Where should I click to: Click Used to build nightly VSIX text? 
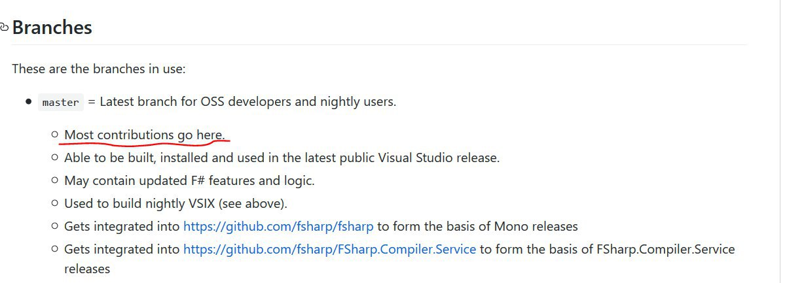(175, 203)
